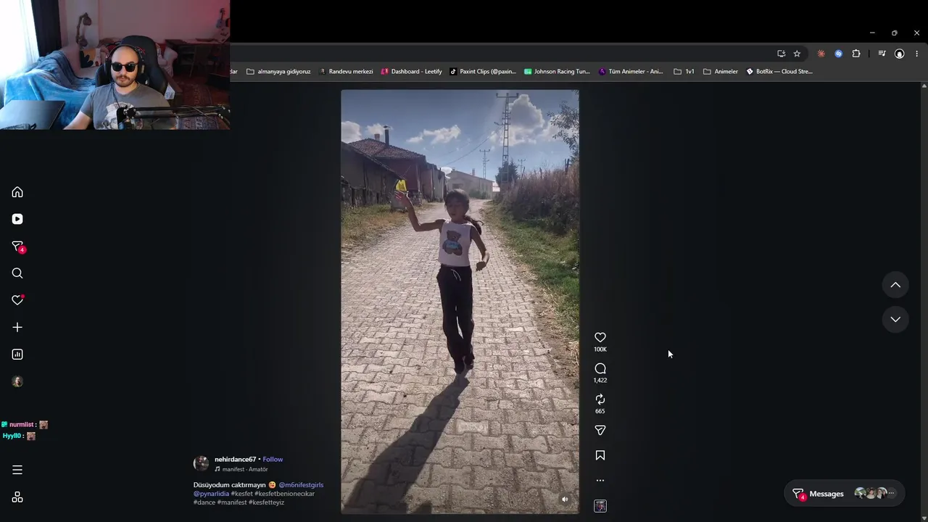Open profile avatar in left sidebar
This screenshot has height=522, width=928.
(x=17, y=381)
